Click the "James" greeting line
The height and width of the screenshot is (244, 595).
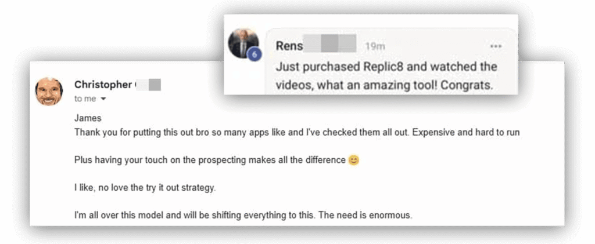[88, 118]
